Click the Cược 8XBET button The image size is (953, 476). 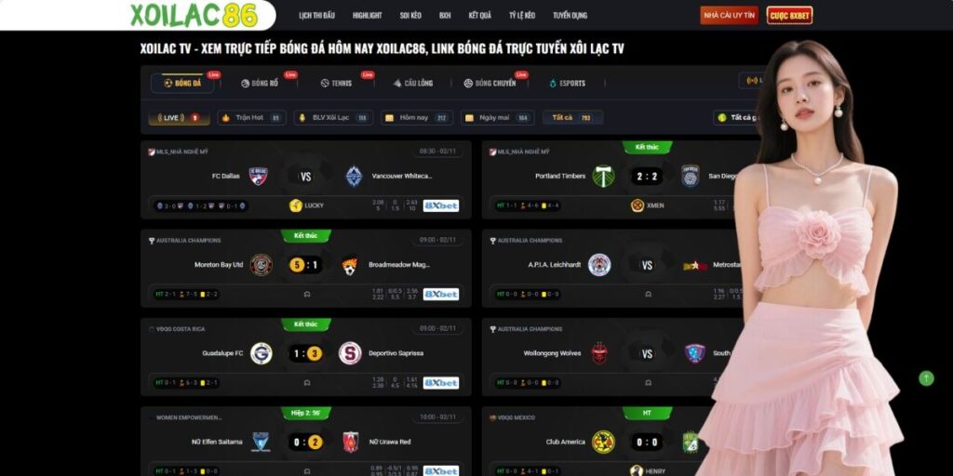(x=789, y=15)
